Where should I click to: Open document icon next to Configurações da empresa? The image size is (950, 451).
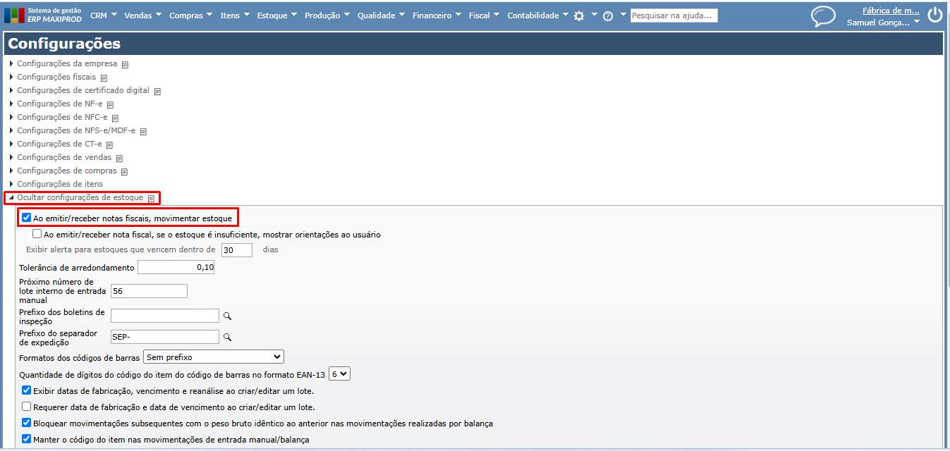point(125,64)
